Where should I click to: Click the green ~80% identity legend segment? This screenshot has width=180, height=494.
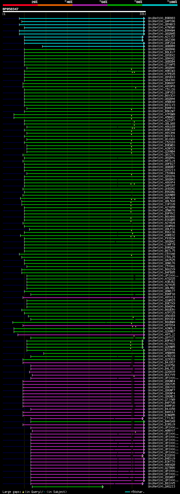(x=125, y=5)
